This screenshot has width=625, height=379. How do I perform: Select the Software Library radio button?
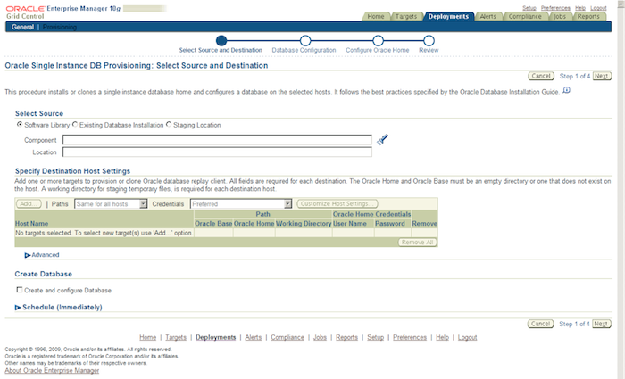[19, 124]
